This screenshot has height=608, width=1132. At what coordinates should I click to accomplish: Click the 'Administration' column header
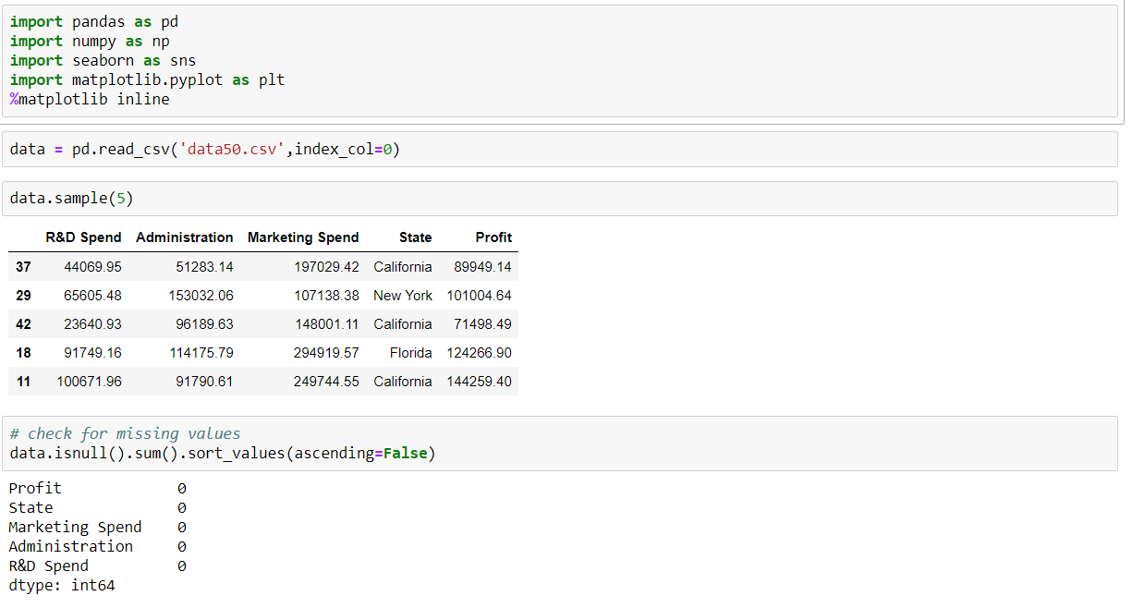click(185, 237)
